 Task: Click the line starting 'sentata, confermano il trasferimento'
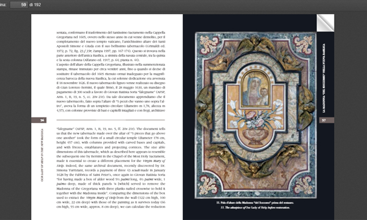[111, 32]
